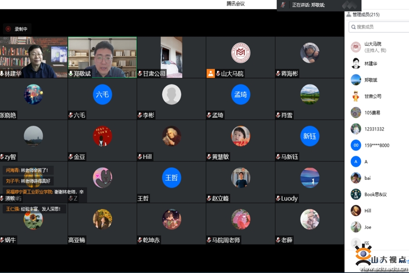Click the 孟琦 blue avatar circle
The height and width of the screenshot is (273, 409).
(240, 95)
